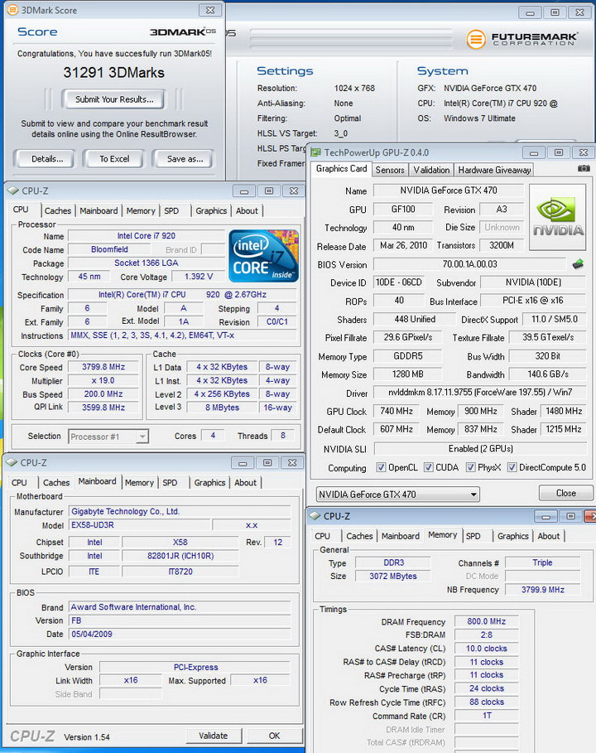This screenshot has width=596, height=753.
Task: Click the Driver nvlddmkm version field
Action: (x=480, y=393)
